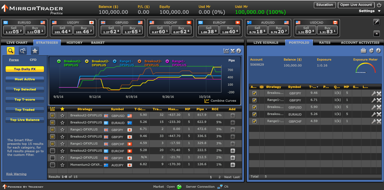384x190 pixels.
Task: Collapse the rates bar with up arrow
Action: (x=376, y=33)
